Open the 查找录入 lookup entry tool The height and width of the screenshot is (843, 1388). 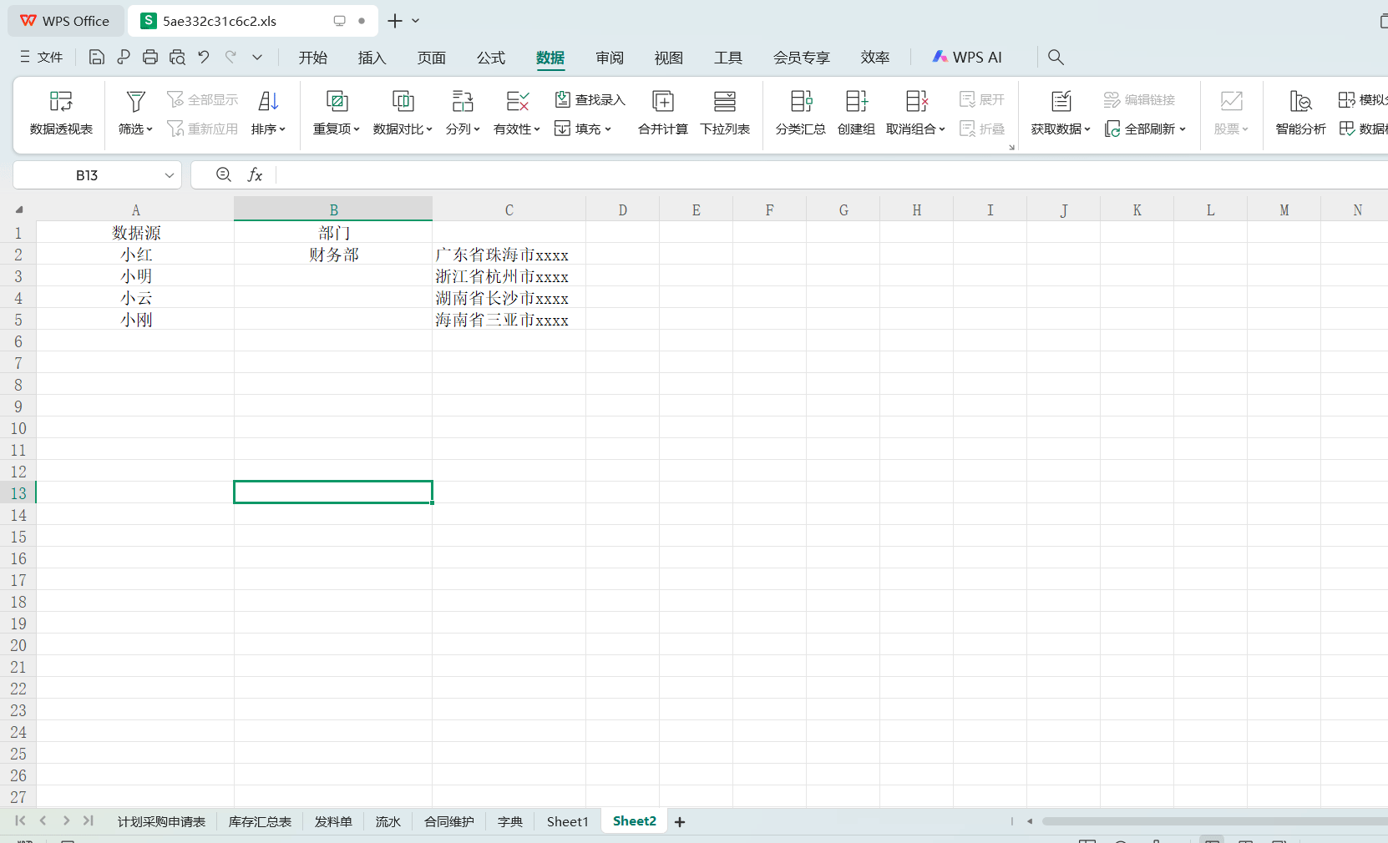tap(590, 99)
